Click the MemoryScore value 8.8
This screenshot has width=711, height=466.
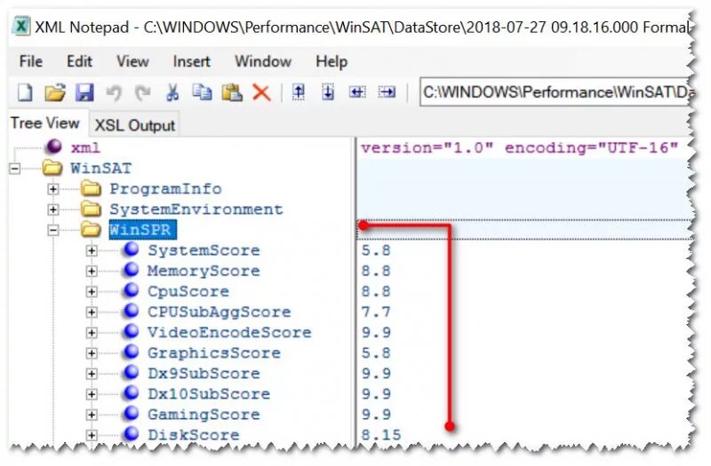[x=376, y=271]
